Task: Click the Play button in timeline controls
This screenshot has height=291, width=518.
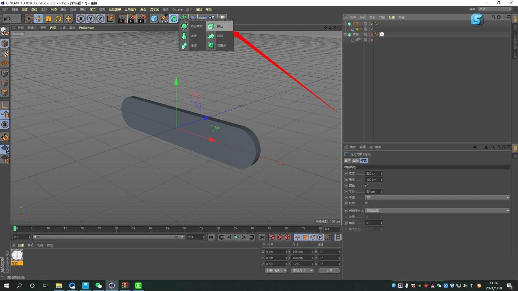Action: pos(236,237)
